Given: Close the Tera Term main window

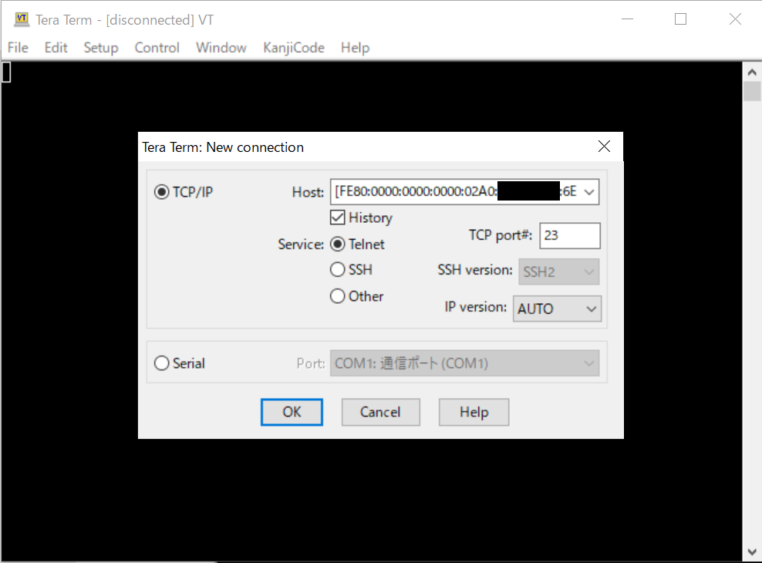Looking at the screenshot, I should click(735, 19).
